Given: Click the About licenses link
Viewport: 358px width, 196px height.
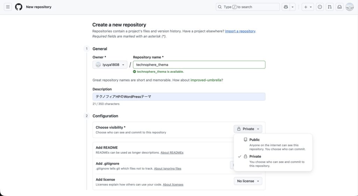Looking at the screenshot, I should (173, 184).
